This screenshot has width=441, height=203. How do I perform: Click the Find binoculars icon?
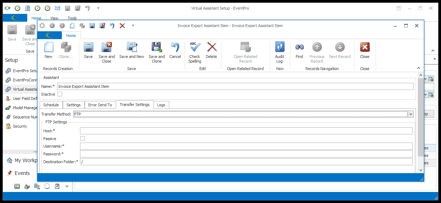299,47
